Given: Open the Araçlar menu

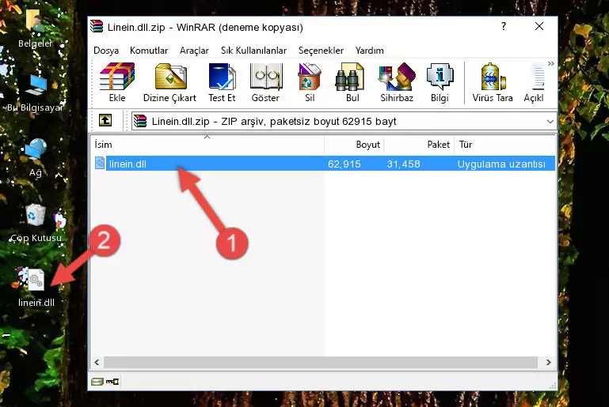Looking at the screenshot, I should (194, 51).
